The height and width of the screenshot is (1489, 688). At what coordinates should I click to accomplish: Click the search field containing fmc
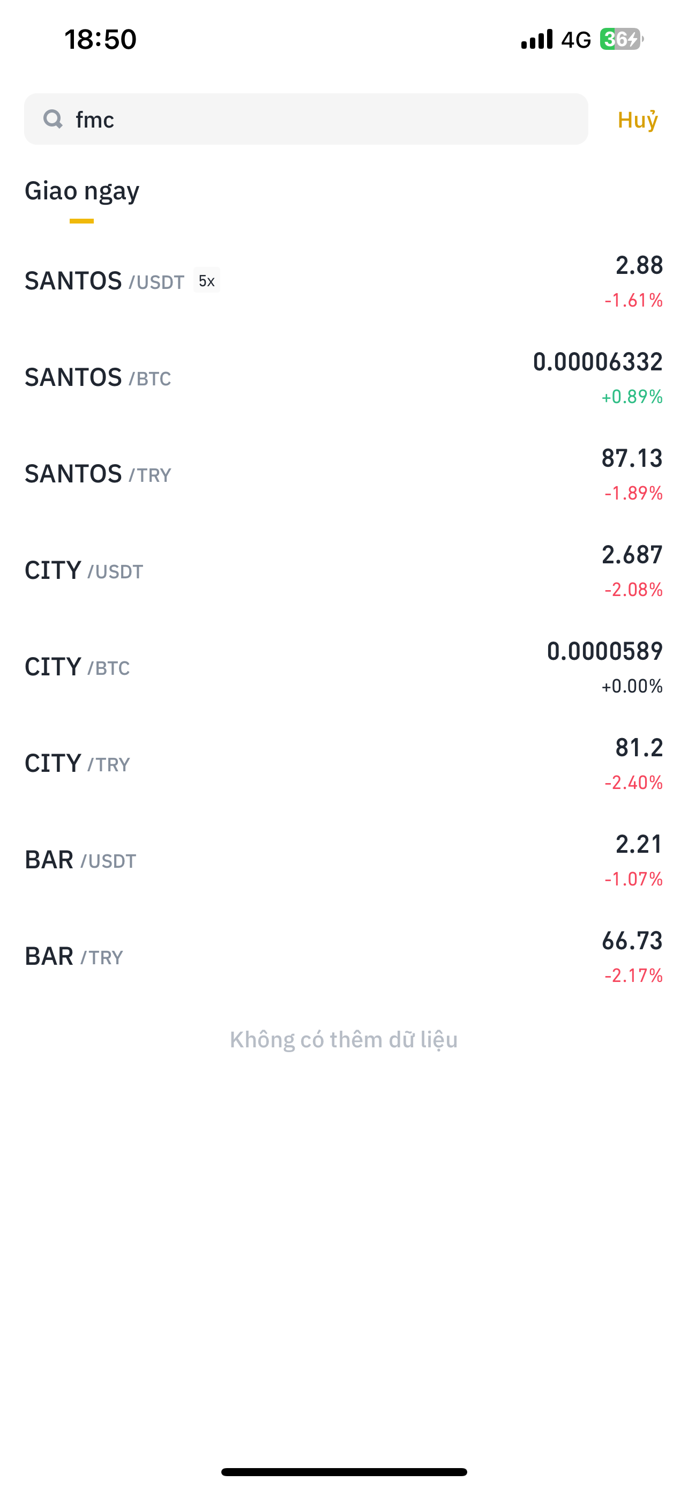306,119
